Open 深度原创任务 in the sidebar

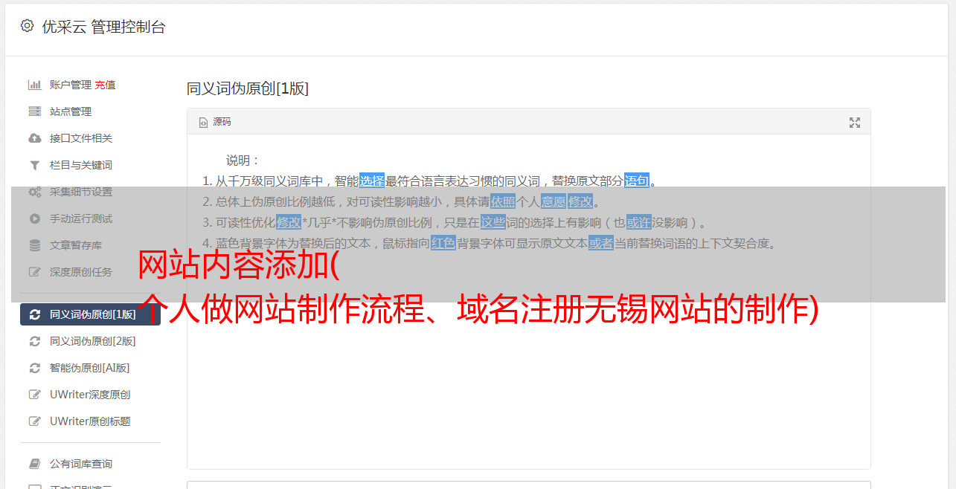coord(81,272)
